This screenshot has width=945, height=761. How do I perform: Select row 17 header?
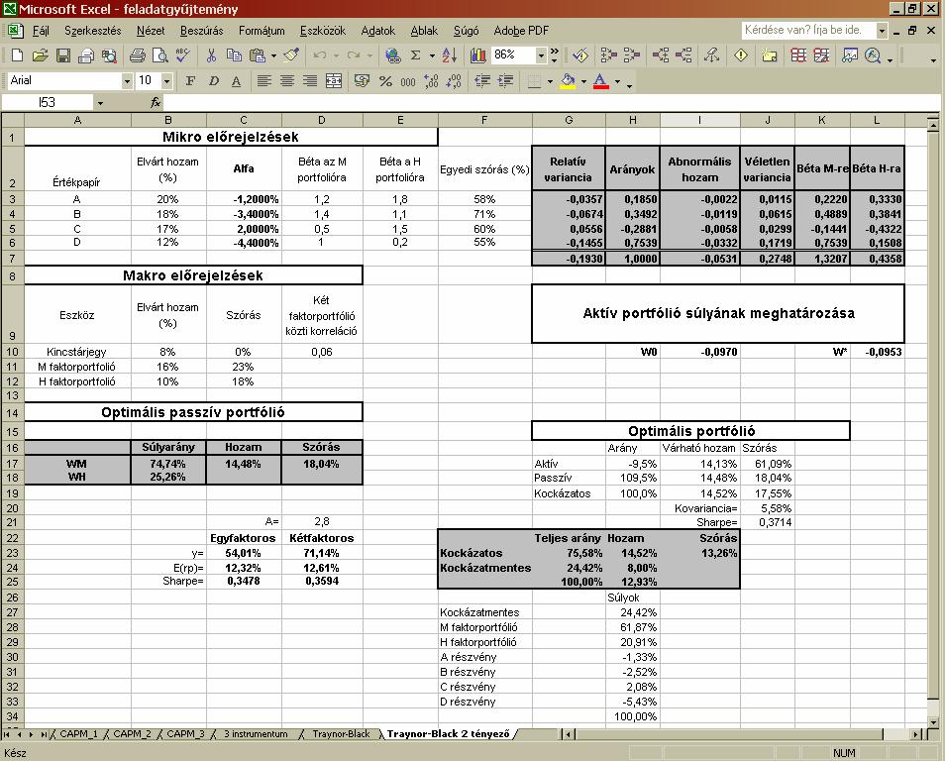pyautogui.click(x=12, y=464)
